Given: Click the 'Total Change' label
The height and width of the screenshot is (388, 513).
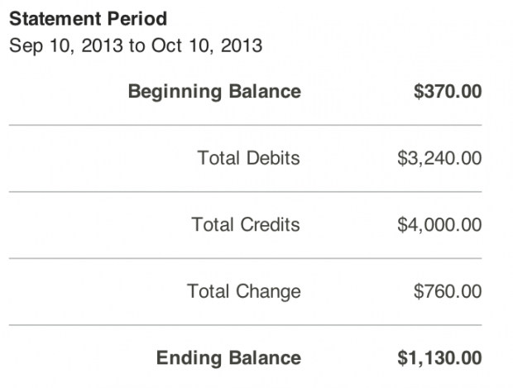Looking at the screenshot, I should pyautogui.click(x=244, y=291).
